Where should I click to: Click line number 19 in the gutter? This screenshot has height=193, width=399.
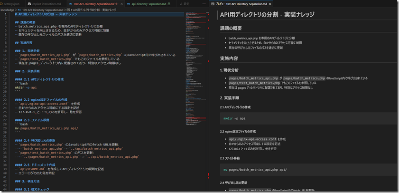coord(5,87)
